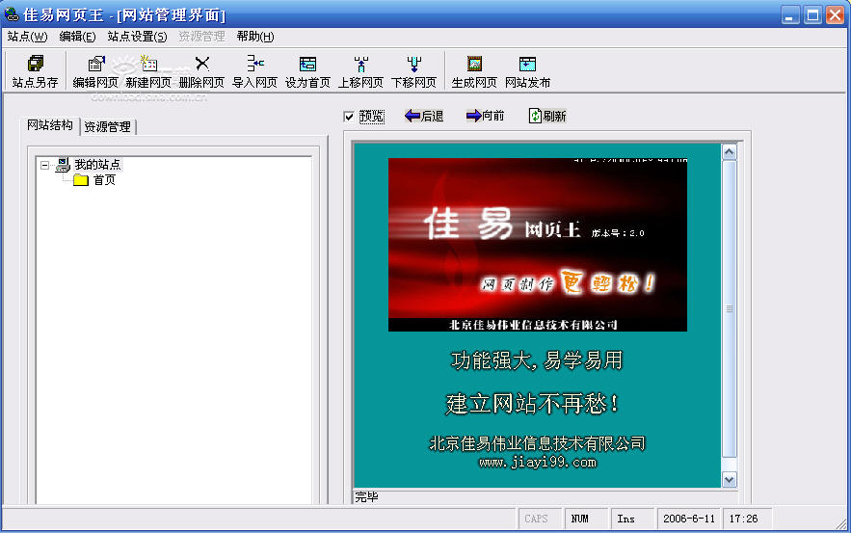Click the 导入网页 import page icon
This screenshot has width=851, height=533.
point(254,71)
